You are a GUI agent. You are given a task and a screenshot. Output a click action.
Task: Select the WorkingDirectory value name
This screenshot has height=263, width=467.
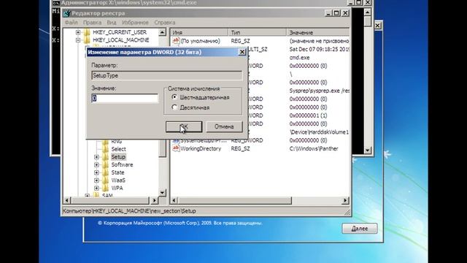[201, 148]
